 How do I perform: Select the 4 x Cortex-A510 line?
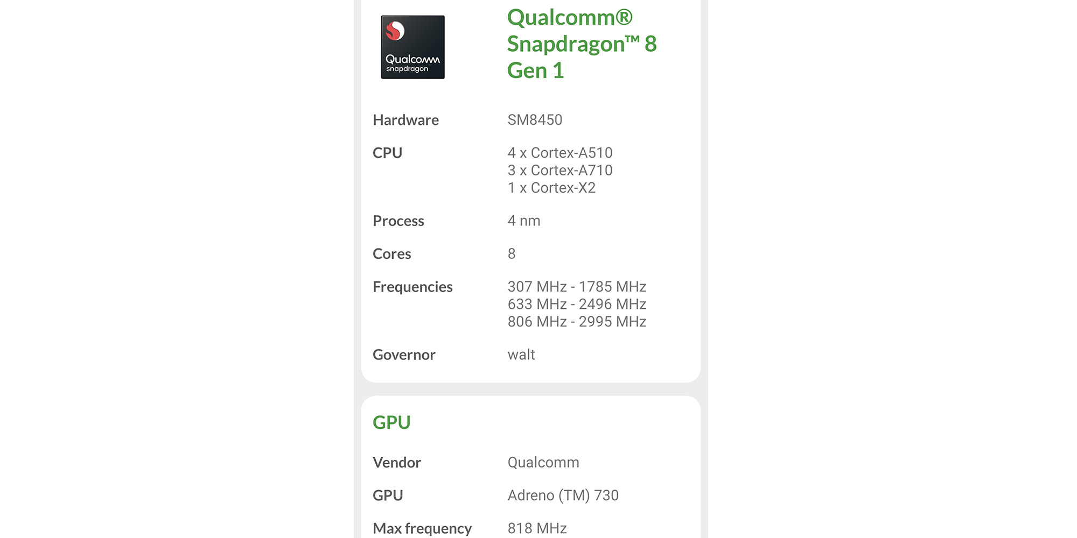(x=560, y=153)
